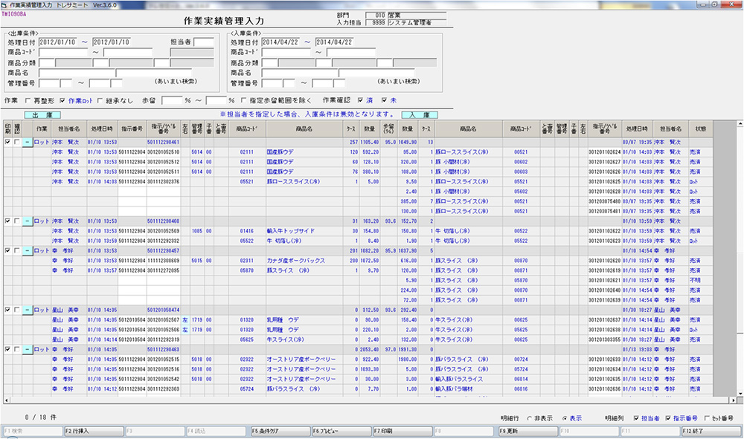Print using the F7 印刷 button

403,431
